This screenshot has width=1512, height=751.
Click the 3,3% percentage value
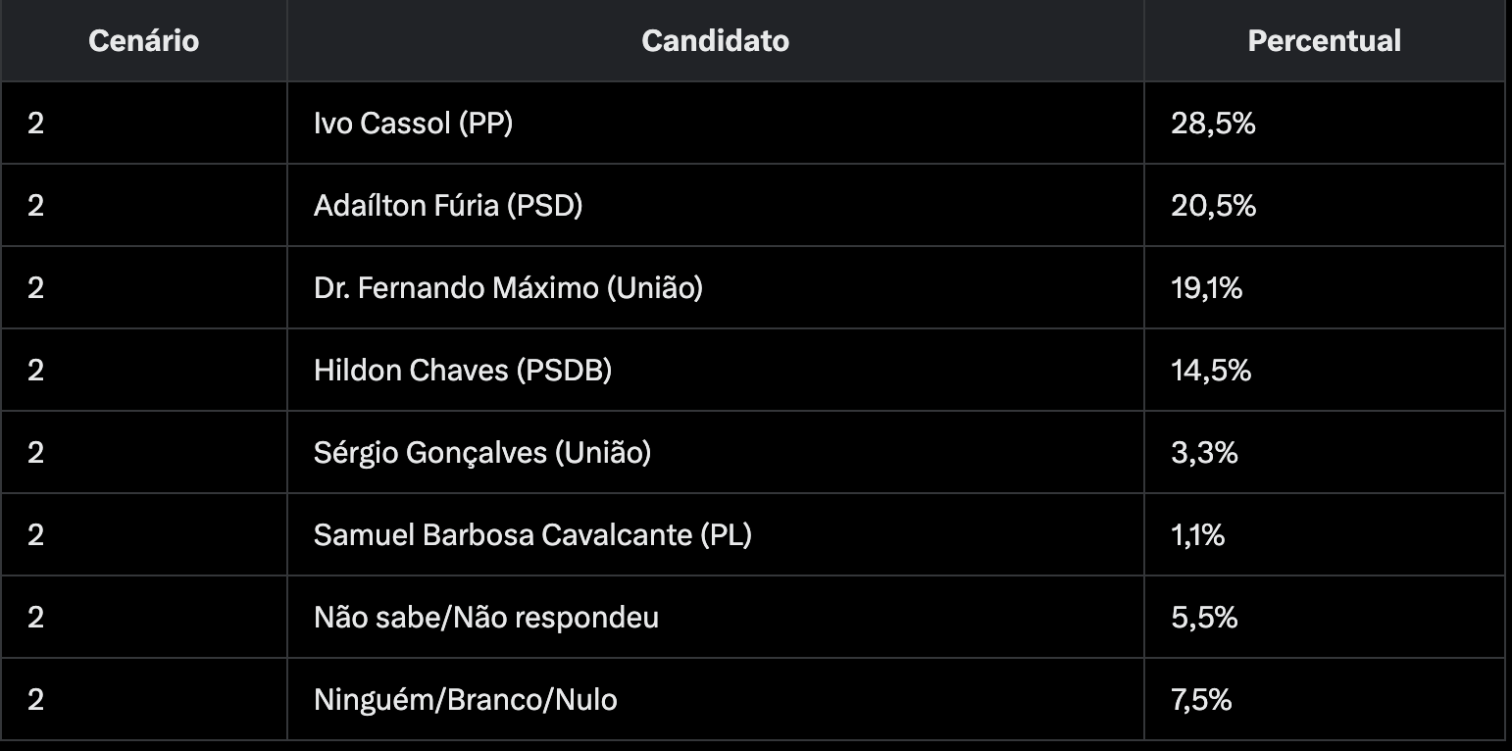click(x=1204, y=453)
